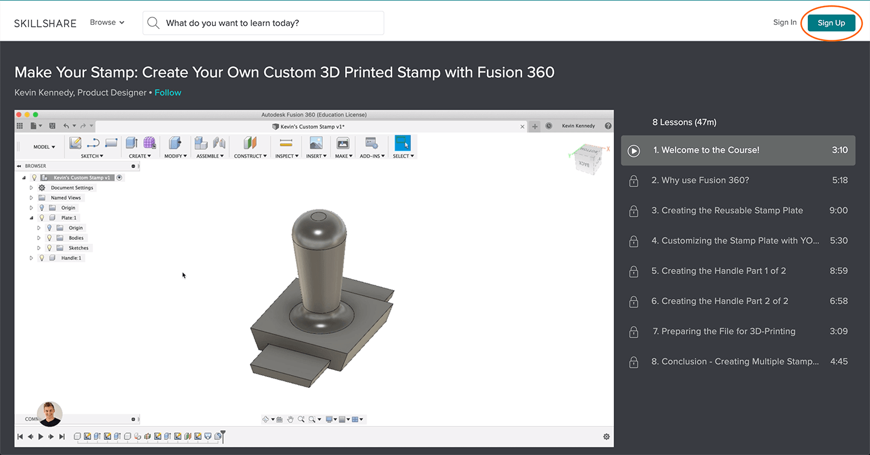Image resolution: width=870 pixels, height=455 pixels.
Task: Expand the Bodies folder node
Action: [39, 237]
